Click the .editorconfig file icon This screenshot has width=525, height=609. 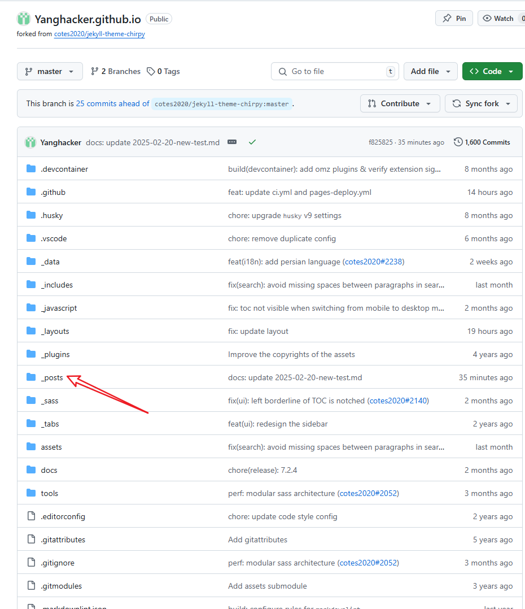31,516
